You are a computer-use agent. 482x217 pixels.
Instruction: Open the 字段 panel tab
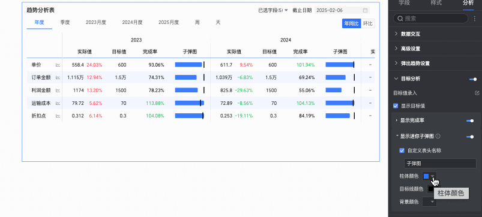click(x=404, y=3)
